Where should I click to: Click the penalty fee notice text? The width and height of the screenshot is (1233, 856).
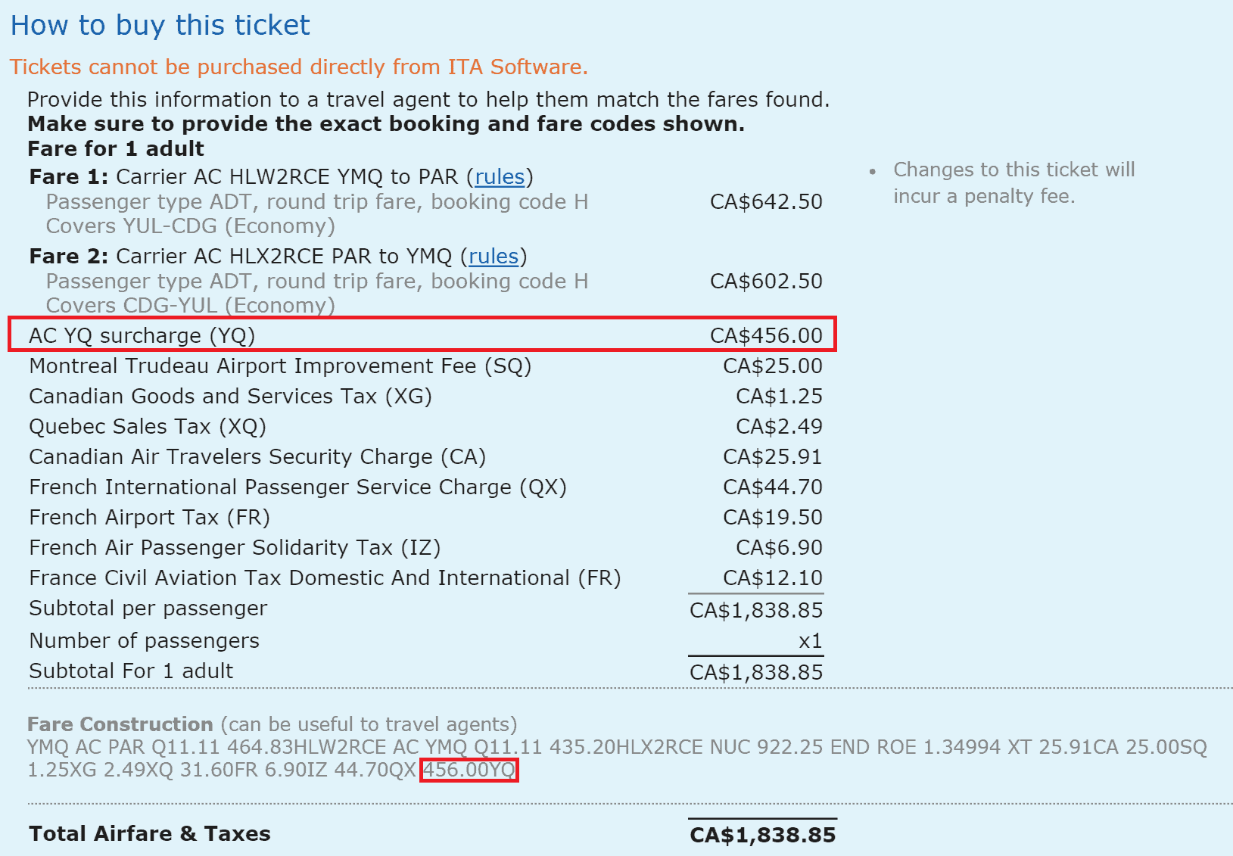(1013, 183)
